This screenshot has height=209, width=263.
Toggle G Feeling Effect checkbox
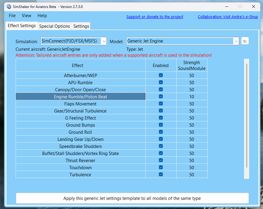pos(161,118)
